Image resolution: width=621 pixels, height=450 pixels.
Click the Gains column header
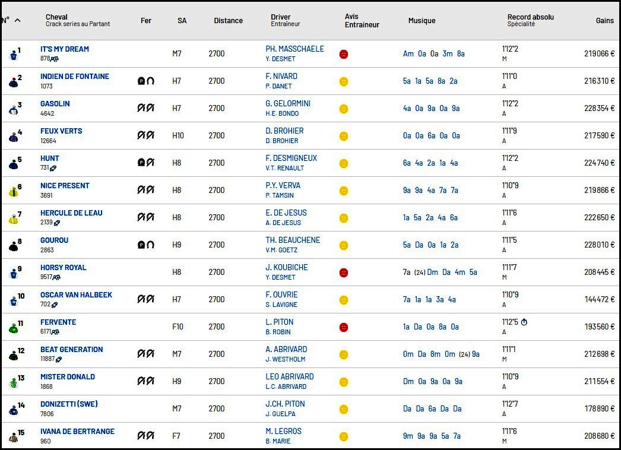tap(605, 21)
